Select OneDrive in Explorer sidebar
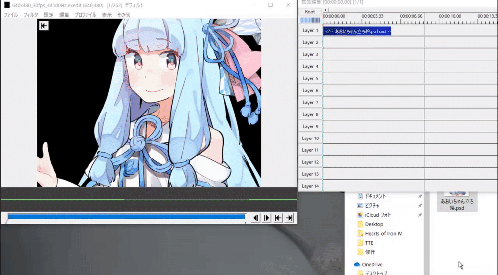 372,264
